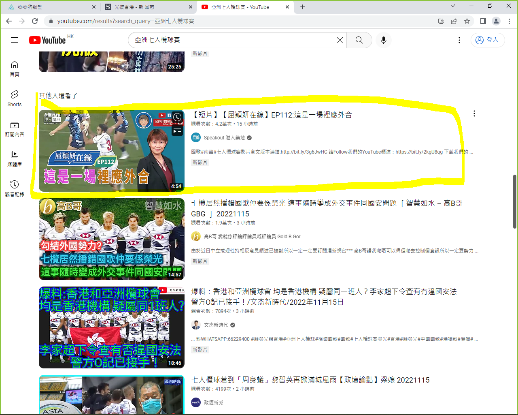
Task: Open the YouTube hamburger guide menu
Action: pyautogui.click(x=15, y=40)
